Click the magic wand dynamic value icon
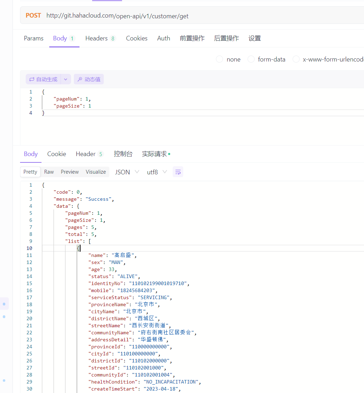 [x=80, y=79]
